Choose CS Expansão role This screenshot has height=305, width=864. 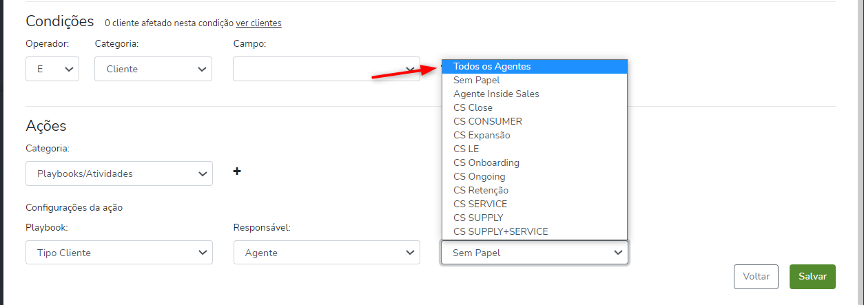(482, 135)
